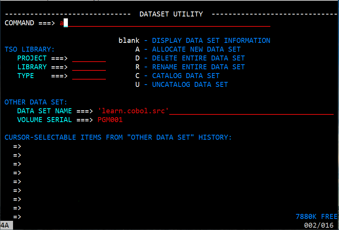Screen dimensions: 339x230
Task: Click the VOLUME SERIAL field PGM001
Action: (110, 120)
